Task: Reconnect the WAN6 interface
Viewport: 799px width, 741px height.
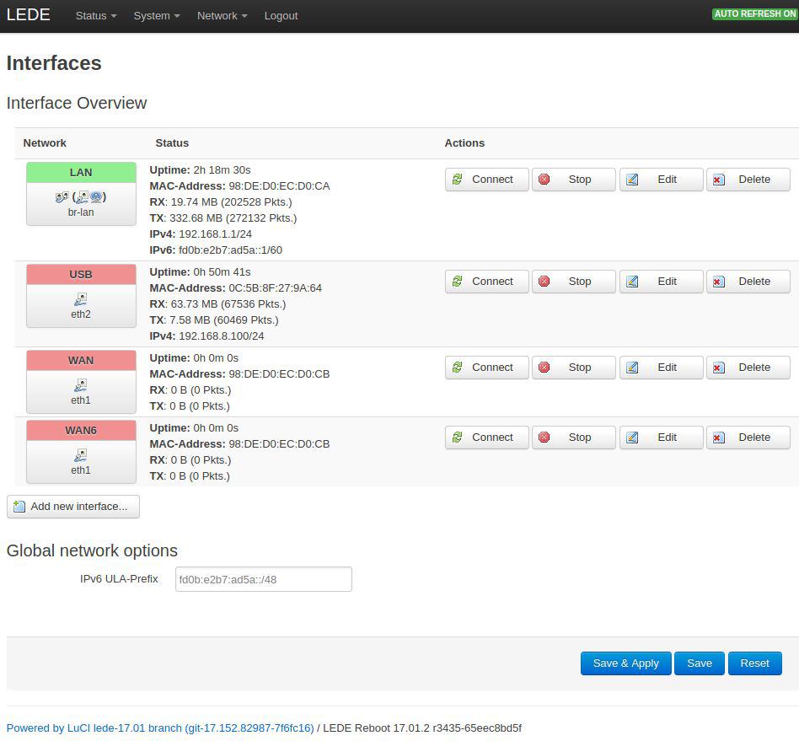Action: 486,438
